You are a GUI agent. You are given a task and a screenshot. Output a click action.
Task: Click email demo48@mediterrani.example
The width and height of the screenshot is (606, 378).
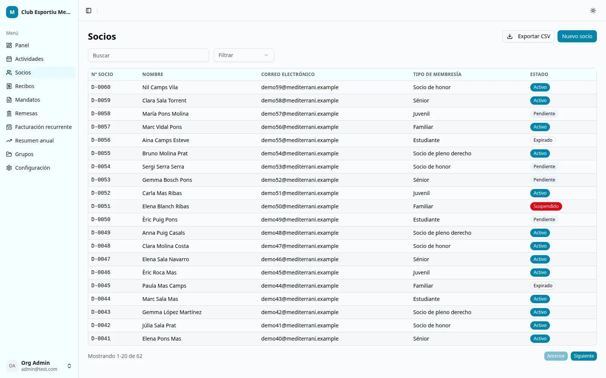[300, 233]
